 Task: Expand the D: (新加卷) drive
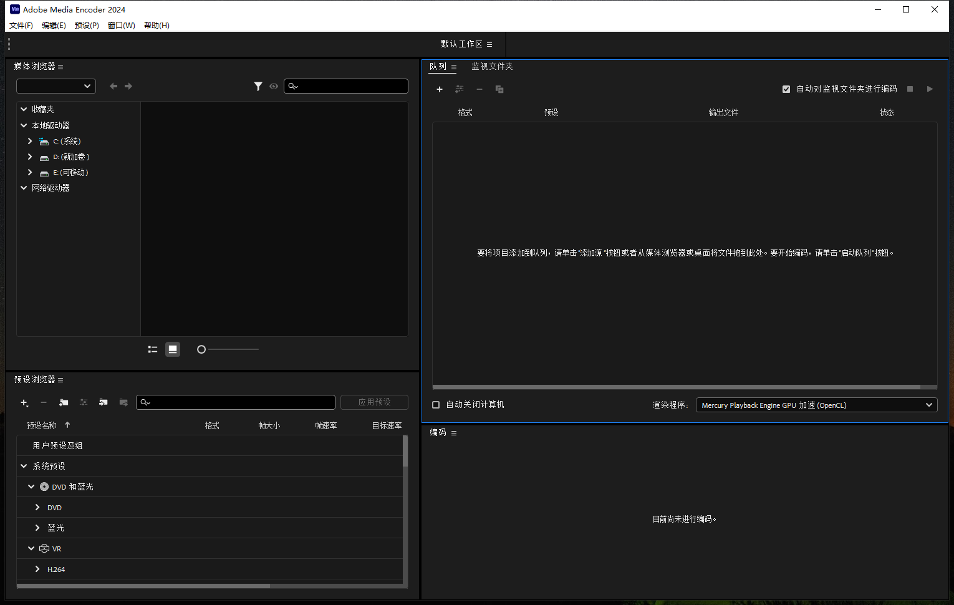[x=30, y=157]
